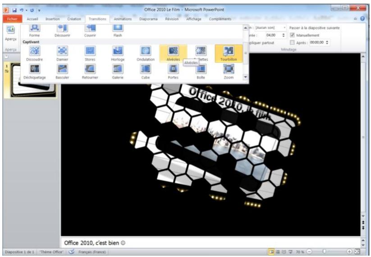Select the Portes transition

[x=173, y=72]
